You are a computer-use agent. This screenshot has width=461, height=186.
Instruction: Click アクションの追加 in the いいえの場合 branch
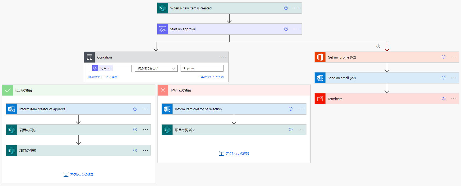(x=234, y=154)
